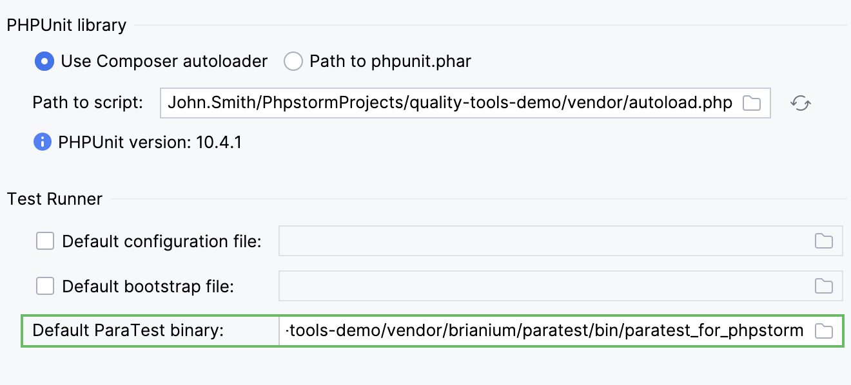The height and width of the screenshot is (385, 851).
Task: Browse for the Default configuration file
Action: pos(824,241)
